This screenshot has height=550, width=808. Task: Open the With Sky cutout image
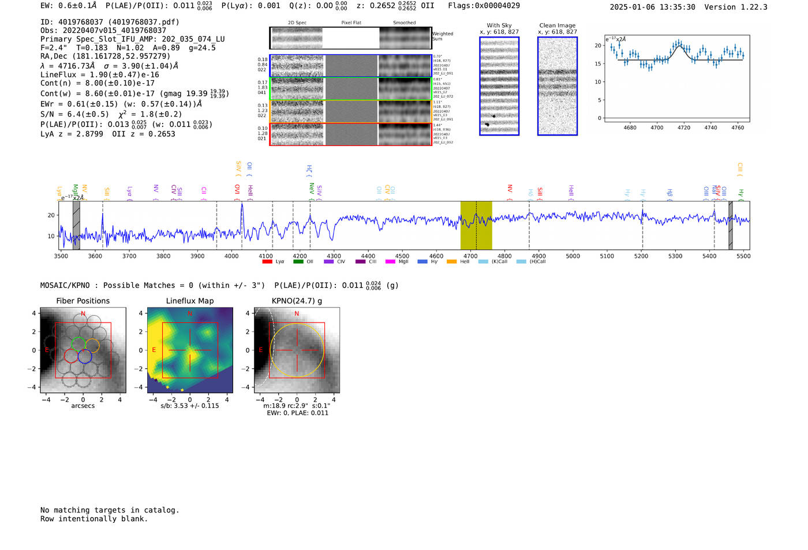point(499,86)
